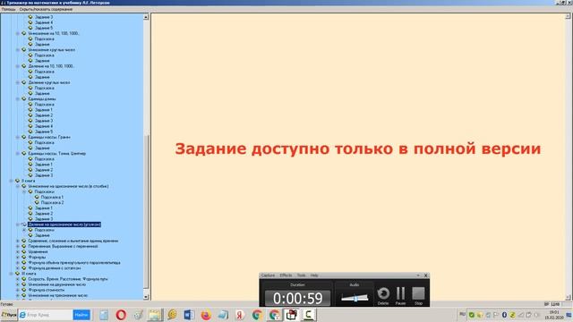Select highlighted Деление на однозначное число item

(x=64, y=225)
